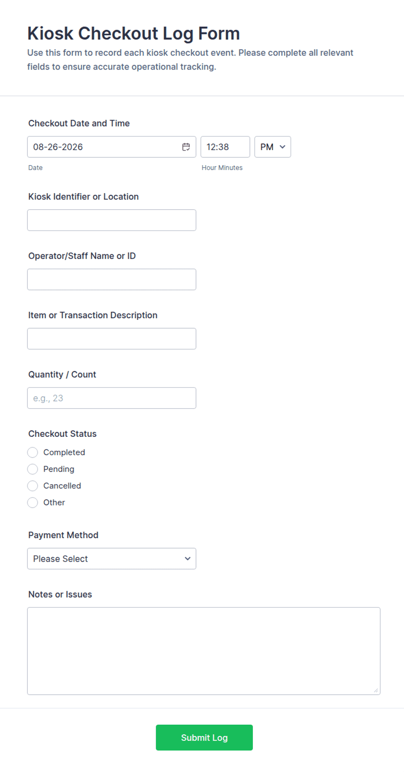
Task: Choose the Other checkout status option
Action: tap(33, 502)
